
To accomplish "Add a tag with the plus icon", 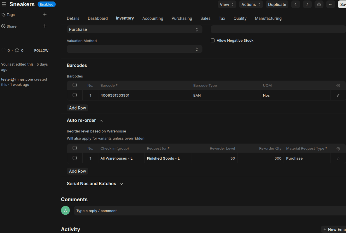I will (x=45, y=14).
